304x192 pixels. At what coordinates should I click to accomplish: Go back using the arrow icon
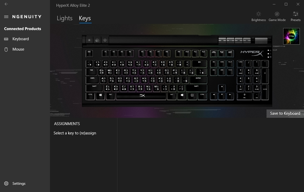click(6, 4)
